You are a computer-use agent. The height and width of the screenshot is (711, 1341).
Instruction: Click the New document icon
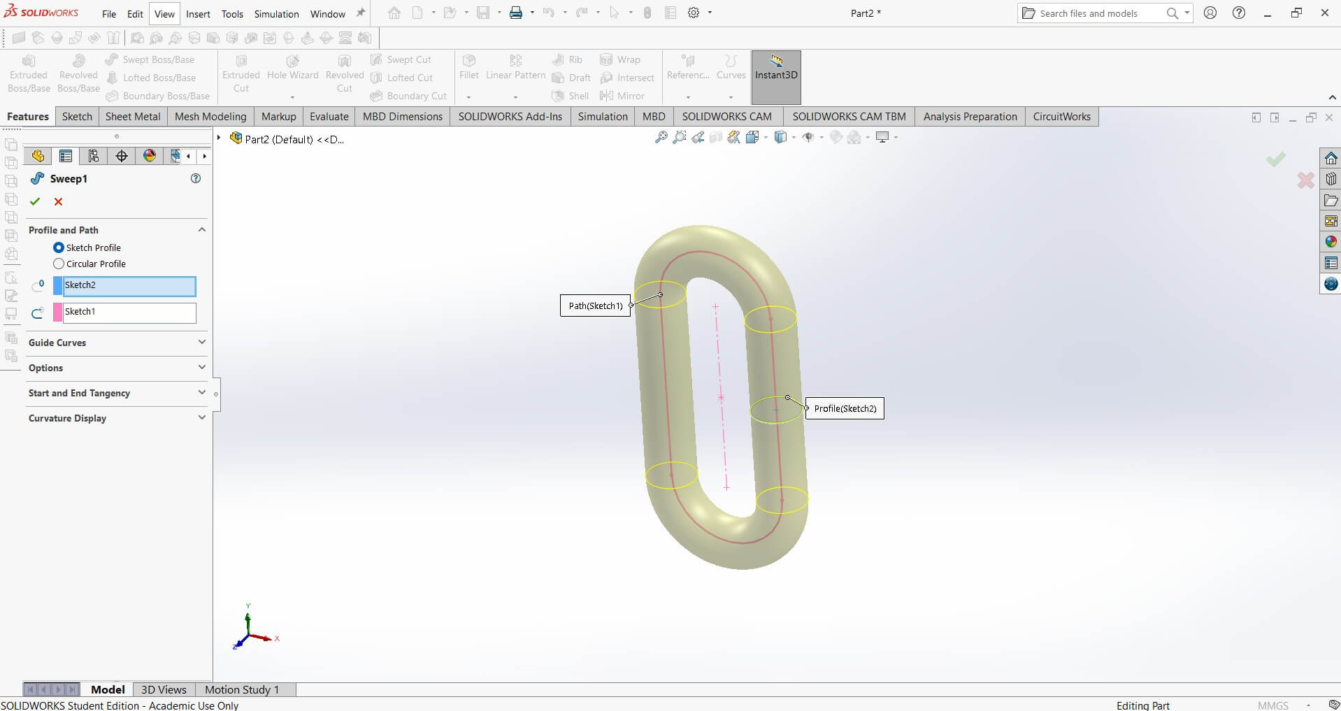click(x=417, y=13)
